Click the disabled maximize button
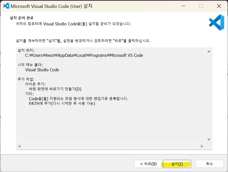Image resolution: width=228 pixels, height=172 pixels. coord(201,6)
